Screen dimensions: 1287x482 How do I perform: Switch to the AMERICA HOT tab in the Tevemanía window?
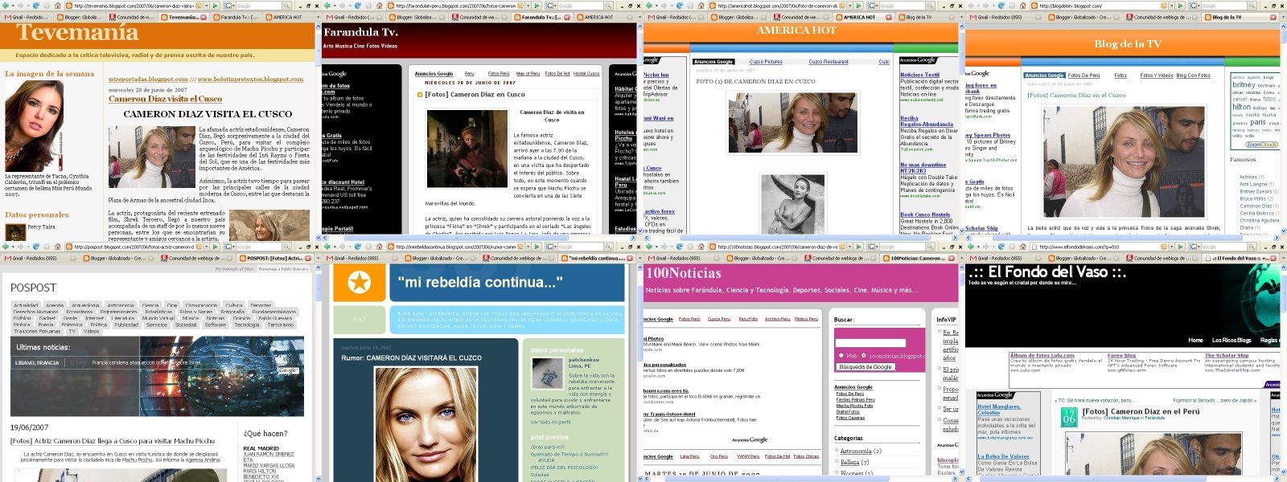coord(286,17)
